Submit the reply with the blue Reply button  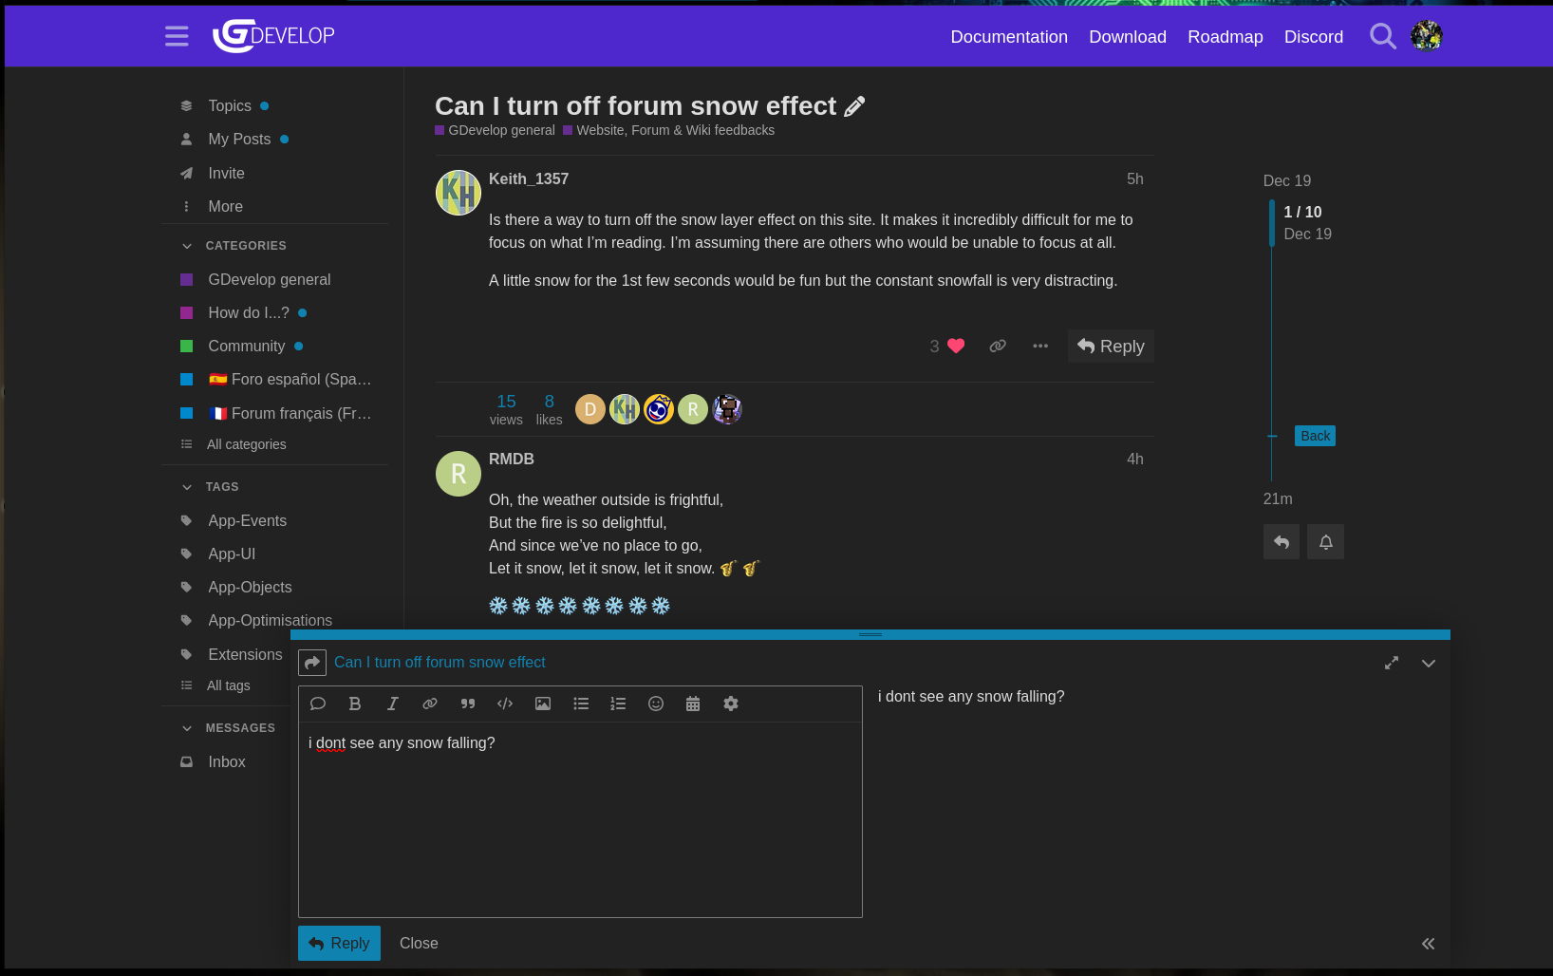coord(339,943)
